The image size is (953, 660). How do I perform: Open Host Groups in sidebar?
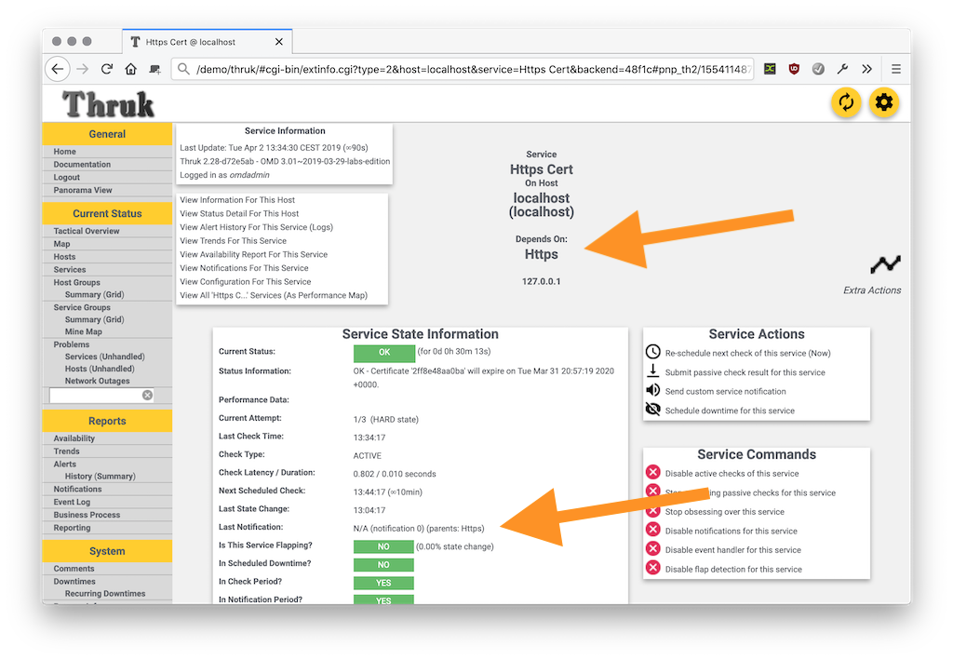[76, 282]
